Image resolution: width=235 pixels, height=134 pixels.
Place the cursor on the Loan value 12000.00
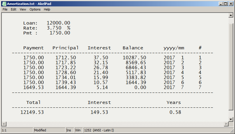click(x=58, y=23)
